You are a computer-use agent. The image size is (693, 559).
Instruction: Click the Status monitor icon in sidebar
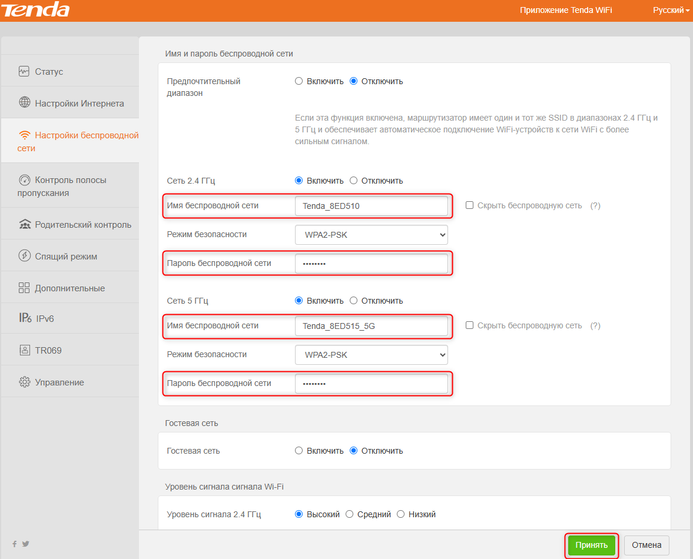[x=24, y=72]
